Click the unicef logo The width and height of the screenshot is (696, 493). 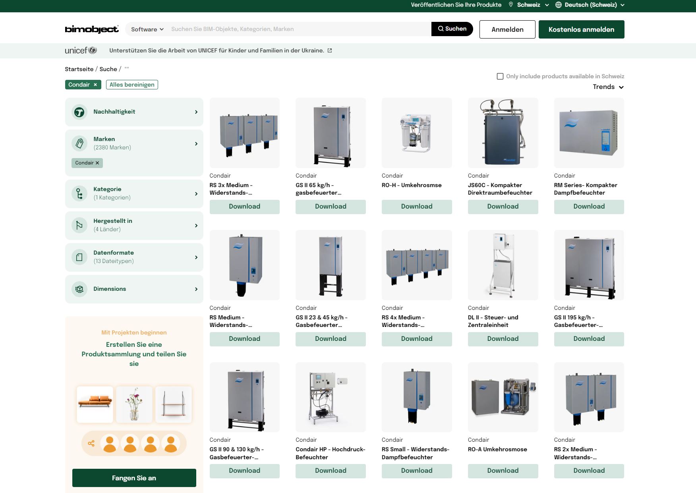click(x=81, y=50)
